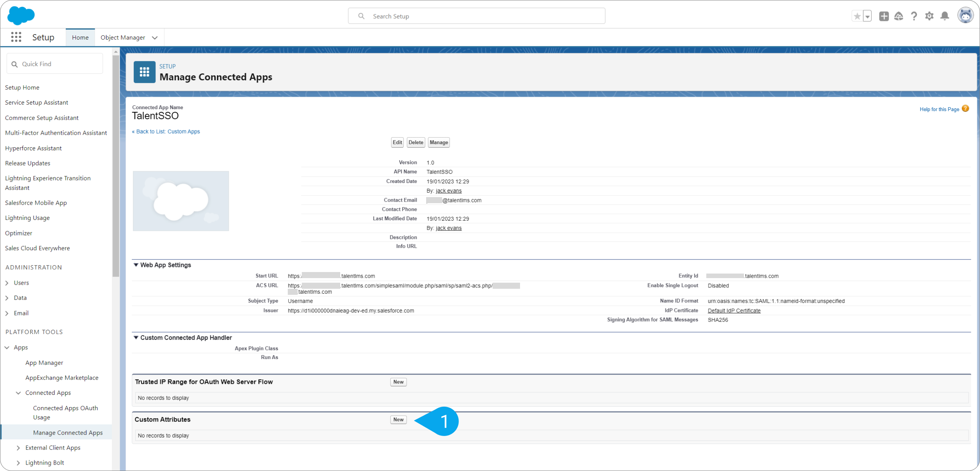
Task: Open the Help question mark icon
Action: 914,16
